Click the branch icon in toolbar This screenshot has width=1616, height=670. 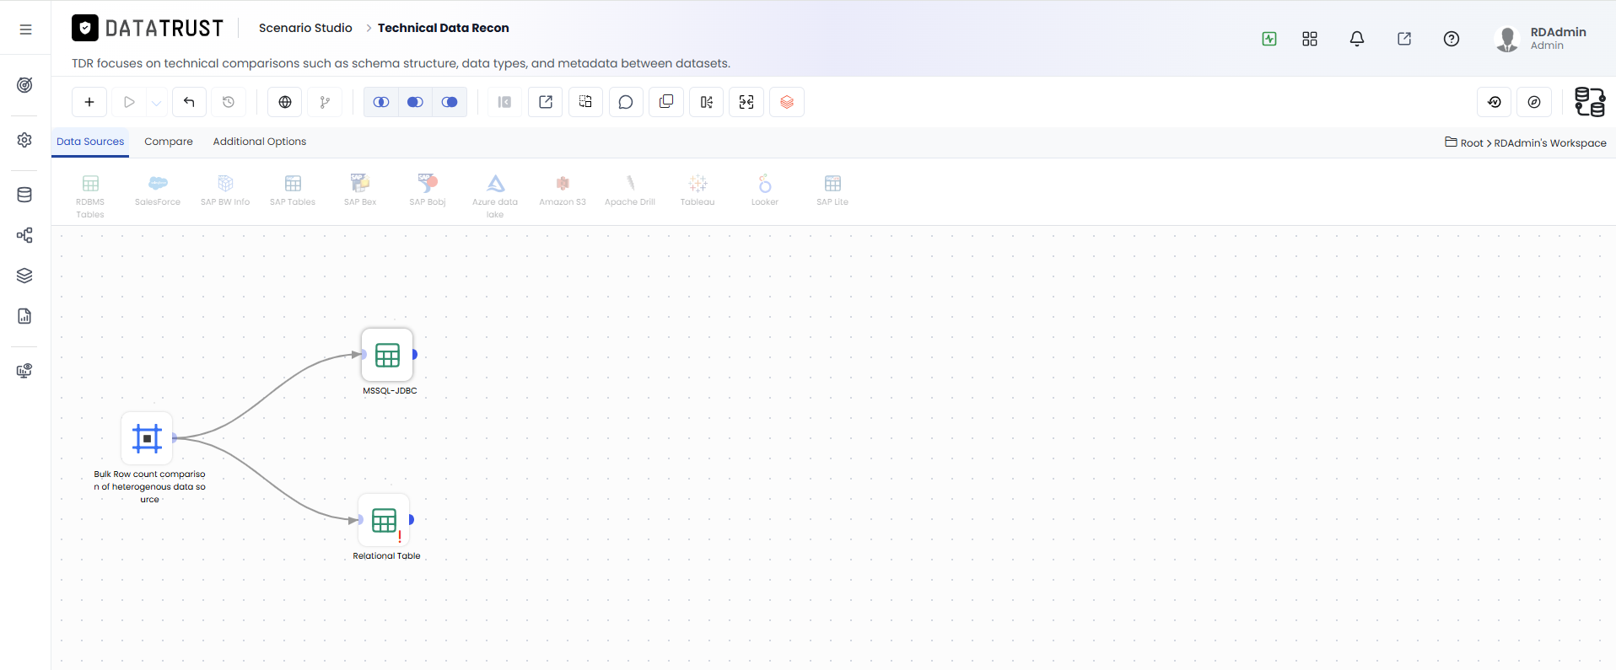[x=325, y=102]
